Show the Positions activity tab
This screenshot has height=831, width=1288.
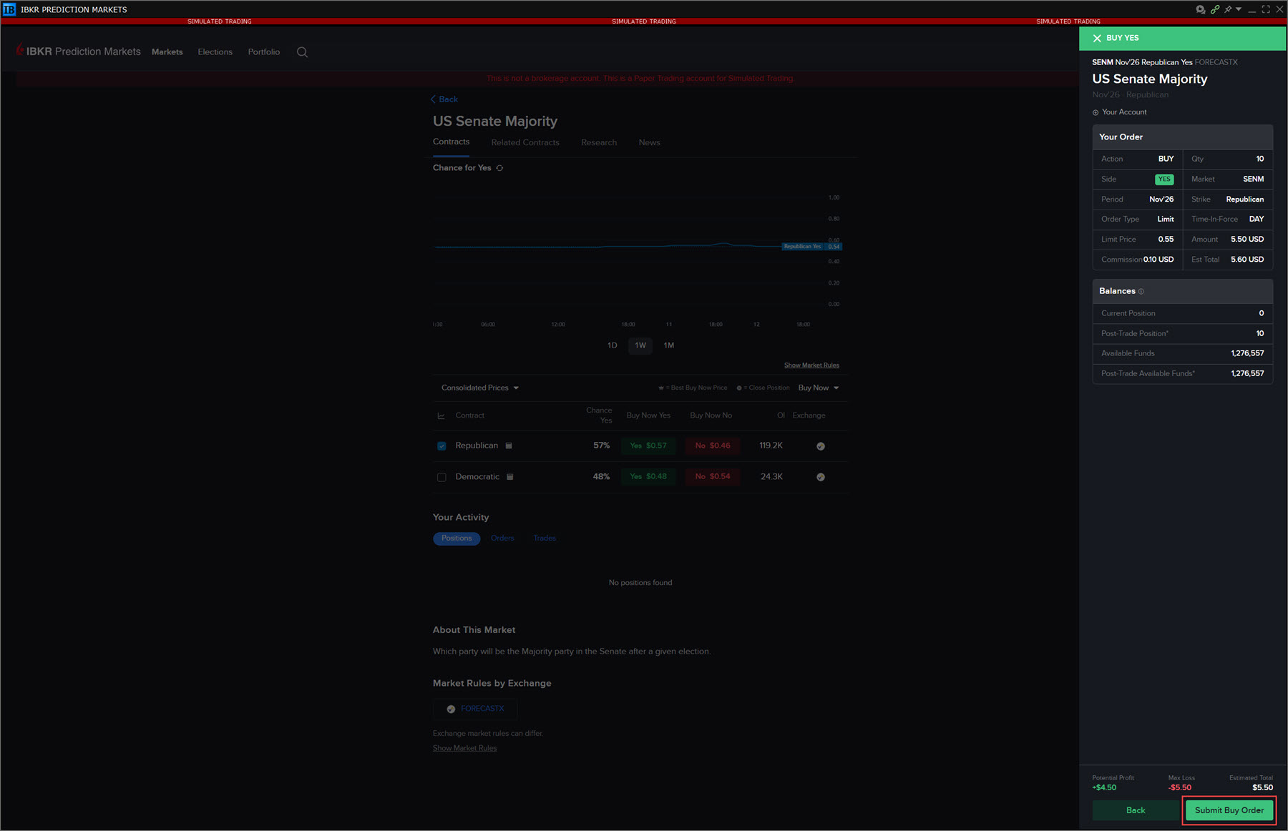[457, 539]
